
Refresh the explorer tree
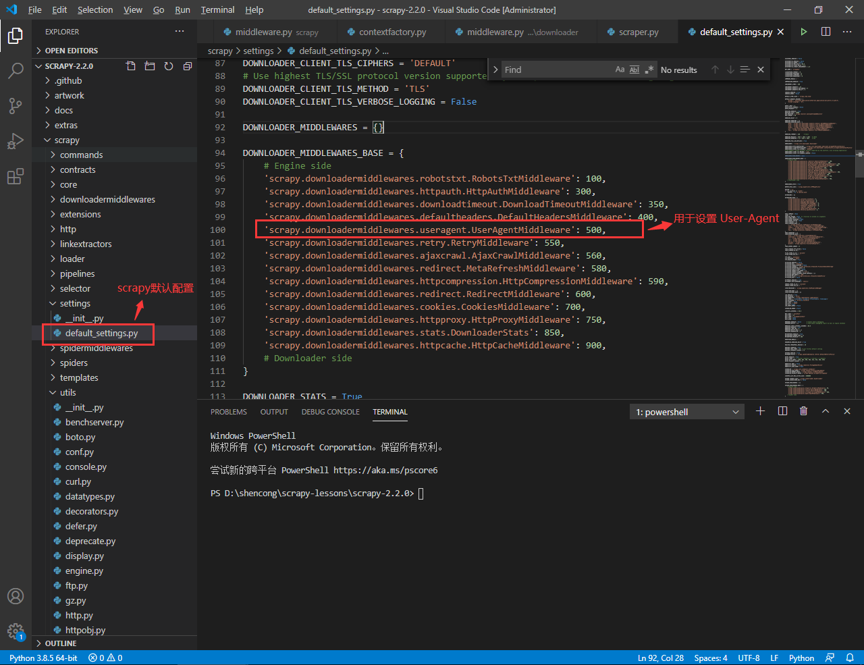coord(169,66)
